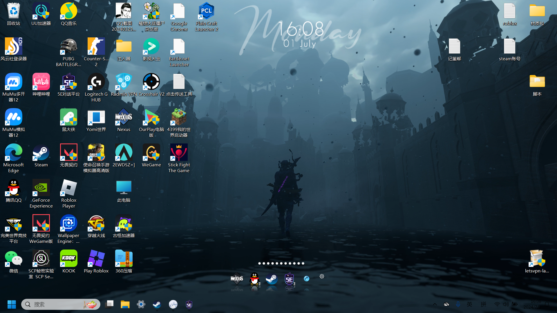Select the Play Roblox desktop shortcut

tap(96, 261)
